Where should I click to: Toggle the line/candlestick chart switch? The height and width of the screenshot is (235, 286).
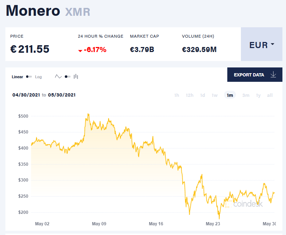click(68, 77)
